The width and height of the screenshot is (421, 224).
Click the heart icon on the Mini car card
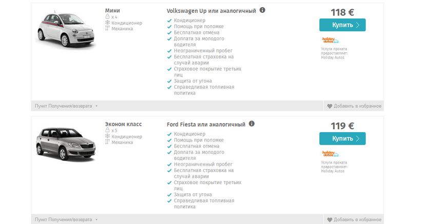pyautogui.click(x=330, y=106)
